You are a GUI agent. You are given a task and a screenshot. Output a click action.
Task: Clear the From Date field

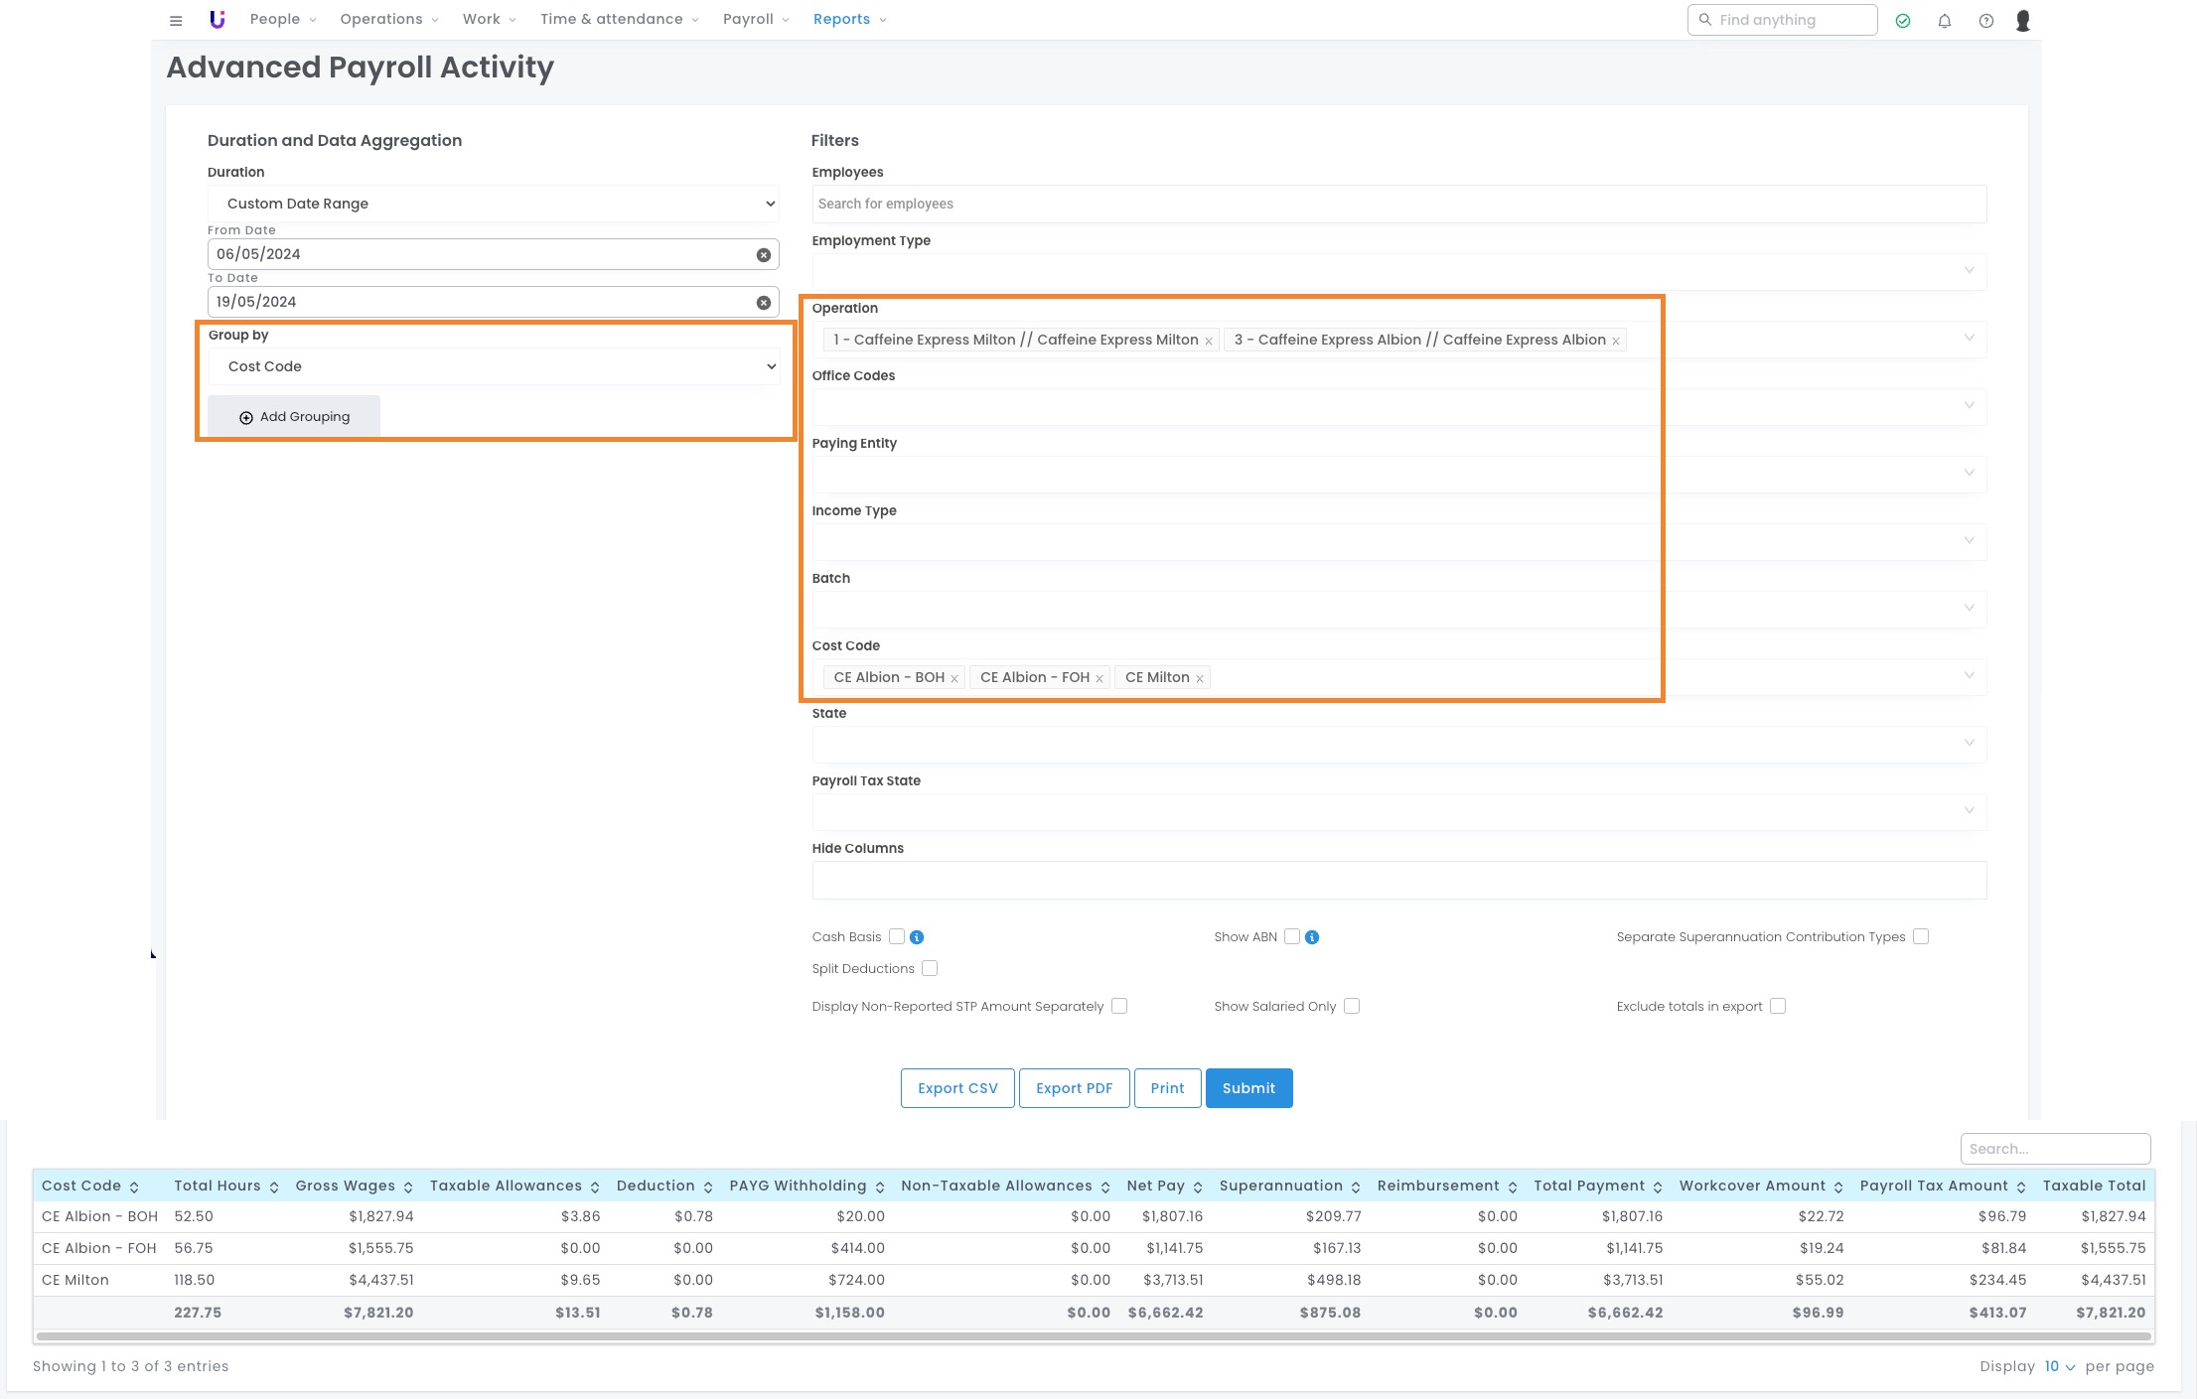[764, 255]
